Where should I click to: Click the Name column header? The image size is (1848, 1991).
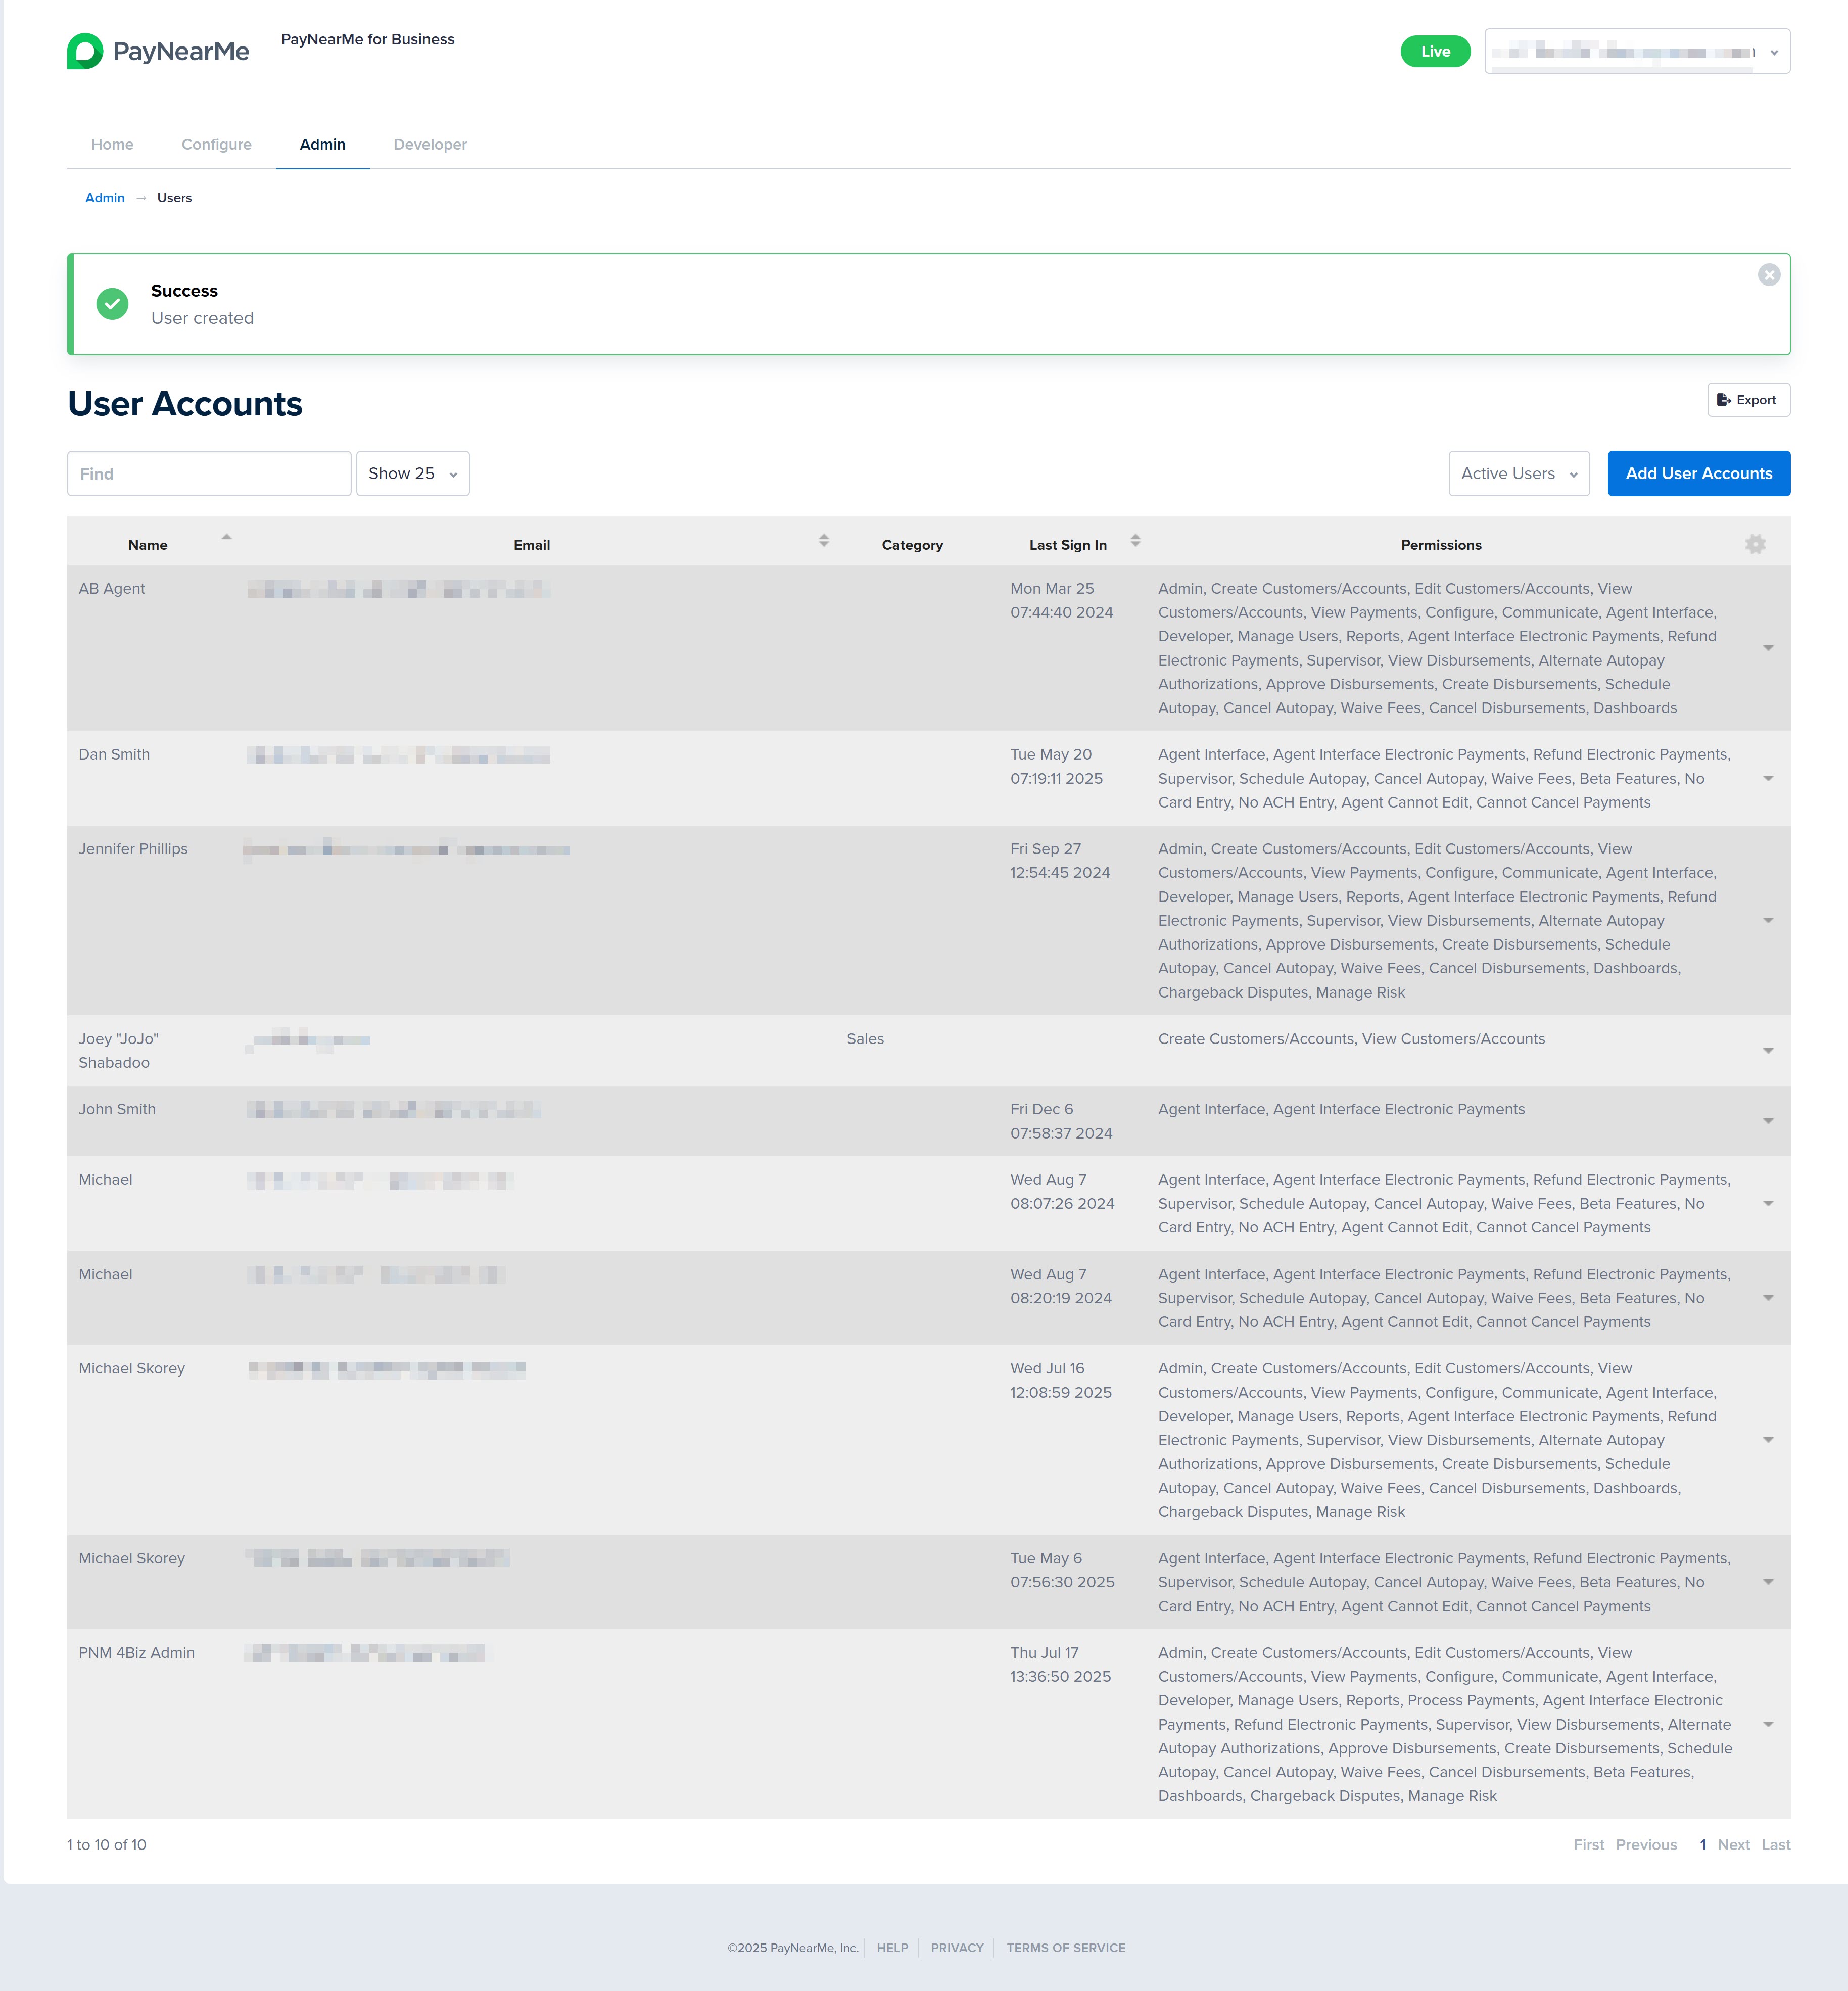[x=148, y=545]
